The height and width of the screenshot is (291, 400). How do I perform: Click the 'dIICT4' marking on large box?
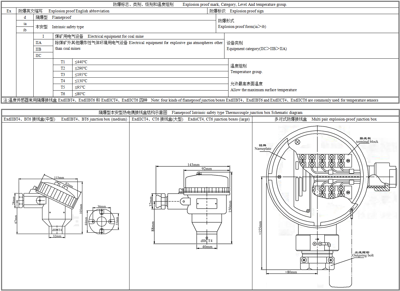[x=206, y=241]
